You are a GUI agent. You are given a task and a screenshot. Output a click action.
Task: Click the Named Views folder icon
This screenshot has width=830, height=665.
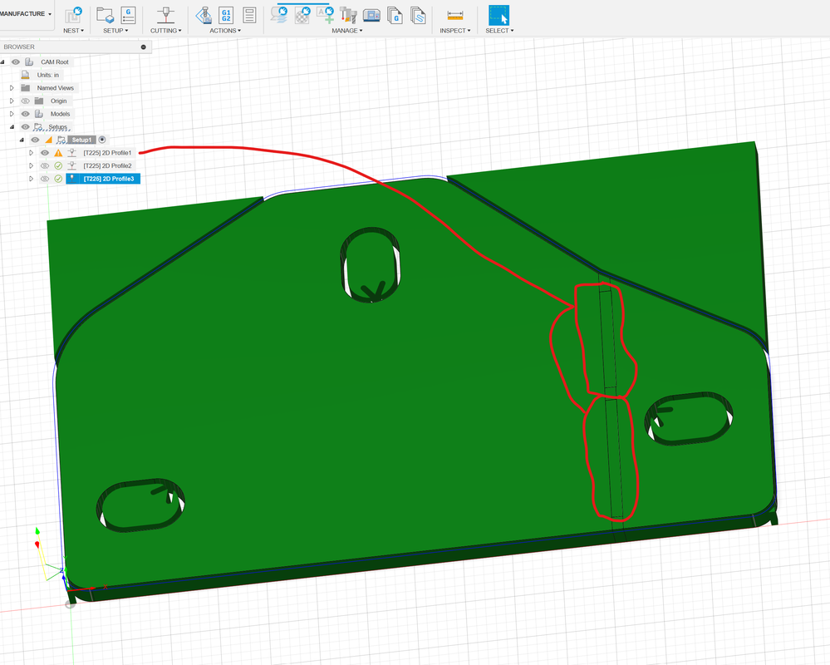click(25, 88)
